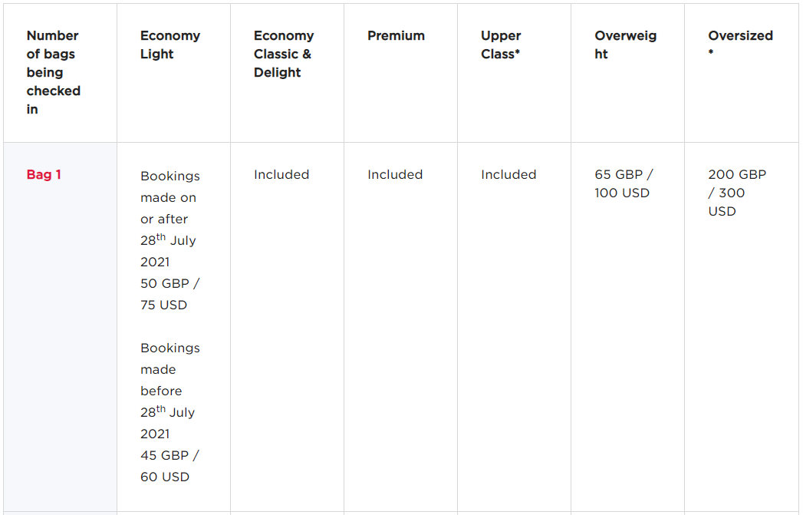Click the 45 GBP / 60 USD price
This screenshot has width=803, height=515.
point(169,466)
